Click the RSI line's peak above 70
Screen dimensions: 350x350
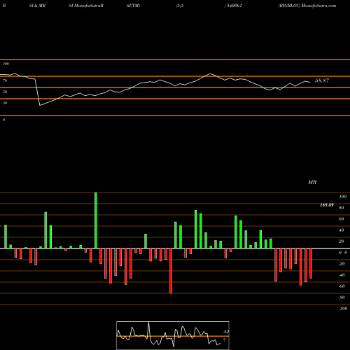click(210, 73)
